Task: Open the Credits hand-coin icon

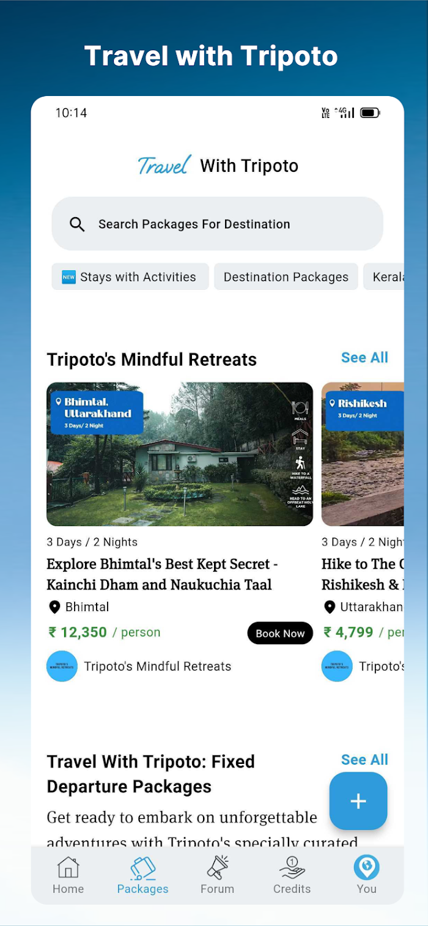Action: pos(292,867)
